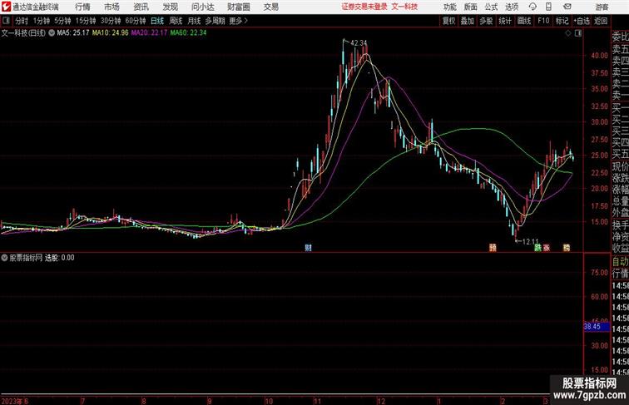Select the 日线 daily period
Image resolution: width=629 pixels, height=405 pixels.
[157, 21]
